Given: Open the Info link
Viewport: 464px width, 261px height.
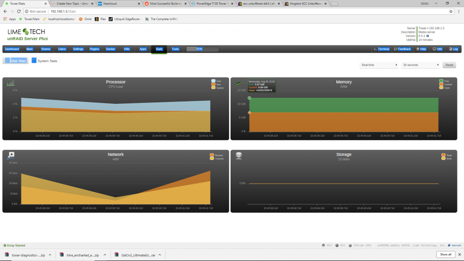Looking at the screenshot, I should click(438, 49).
